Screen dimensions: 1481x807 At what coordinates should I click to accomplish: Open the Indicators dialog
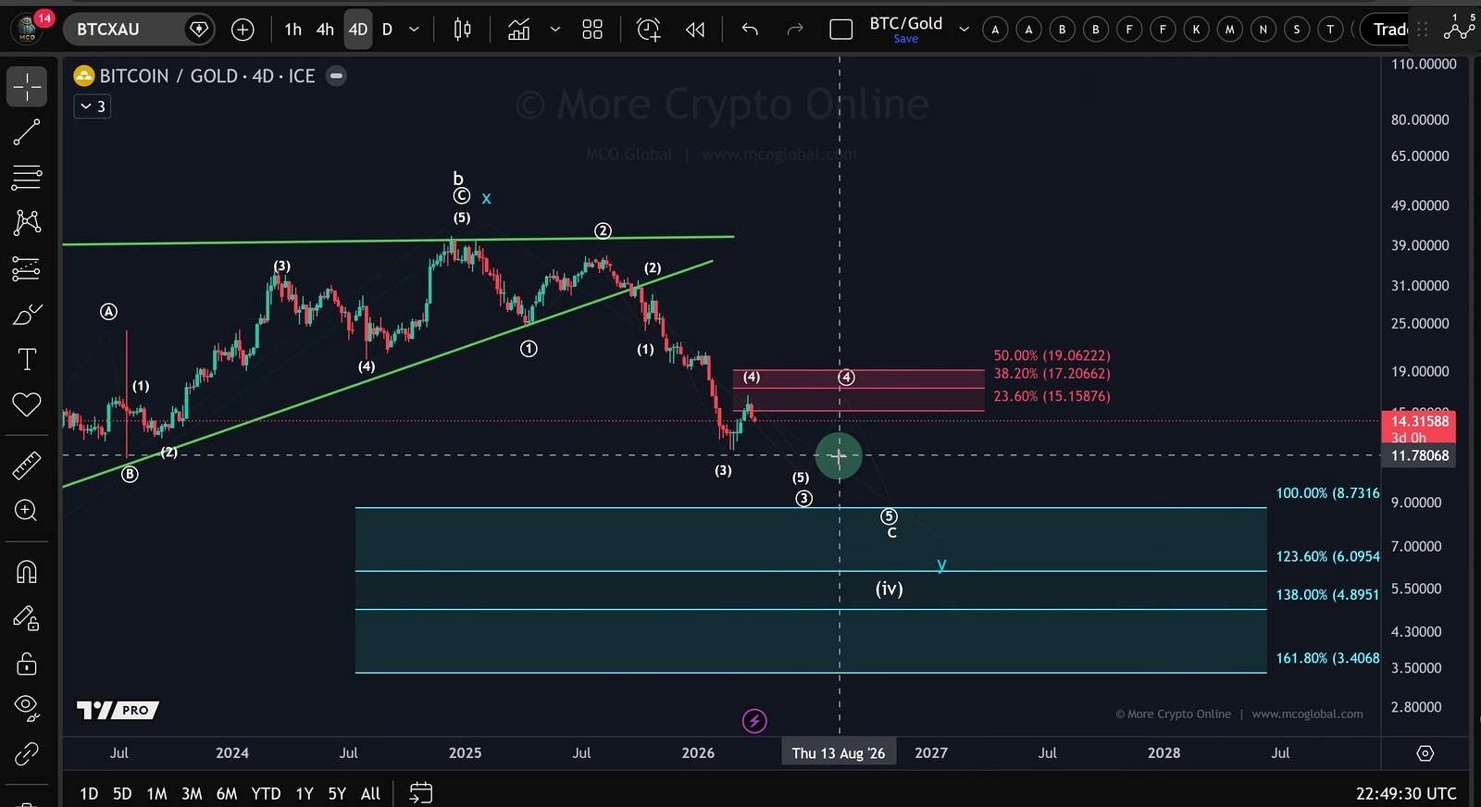pyautogui.click(x=519, y=30)
